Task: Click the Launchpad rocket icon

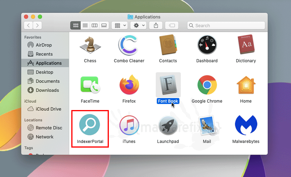Action: coord(168,125)
